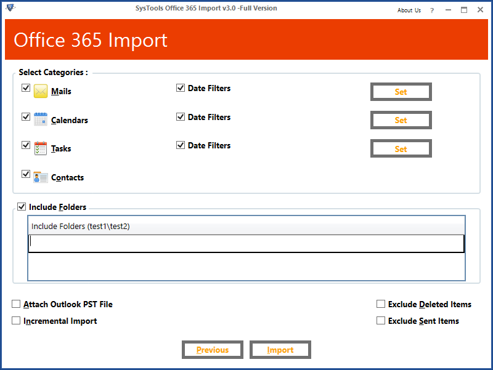Click the Calendars grid icon

tap(41, 119)
